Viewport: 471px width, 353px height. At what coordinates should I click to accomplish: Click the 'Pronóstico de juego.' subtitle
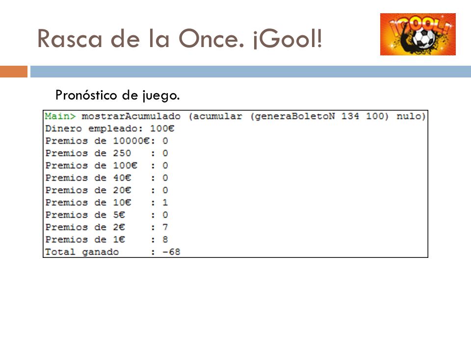(117, 96)
